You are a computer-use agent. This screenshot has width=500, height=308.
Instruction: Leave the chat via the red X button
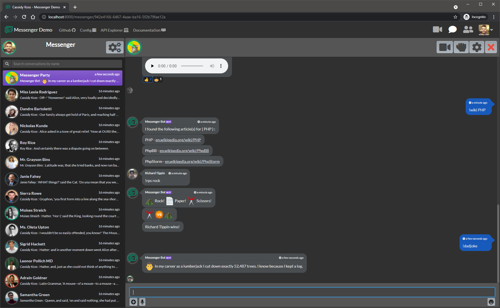491,47
